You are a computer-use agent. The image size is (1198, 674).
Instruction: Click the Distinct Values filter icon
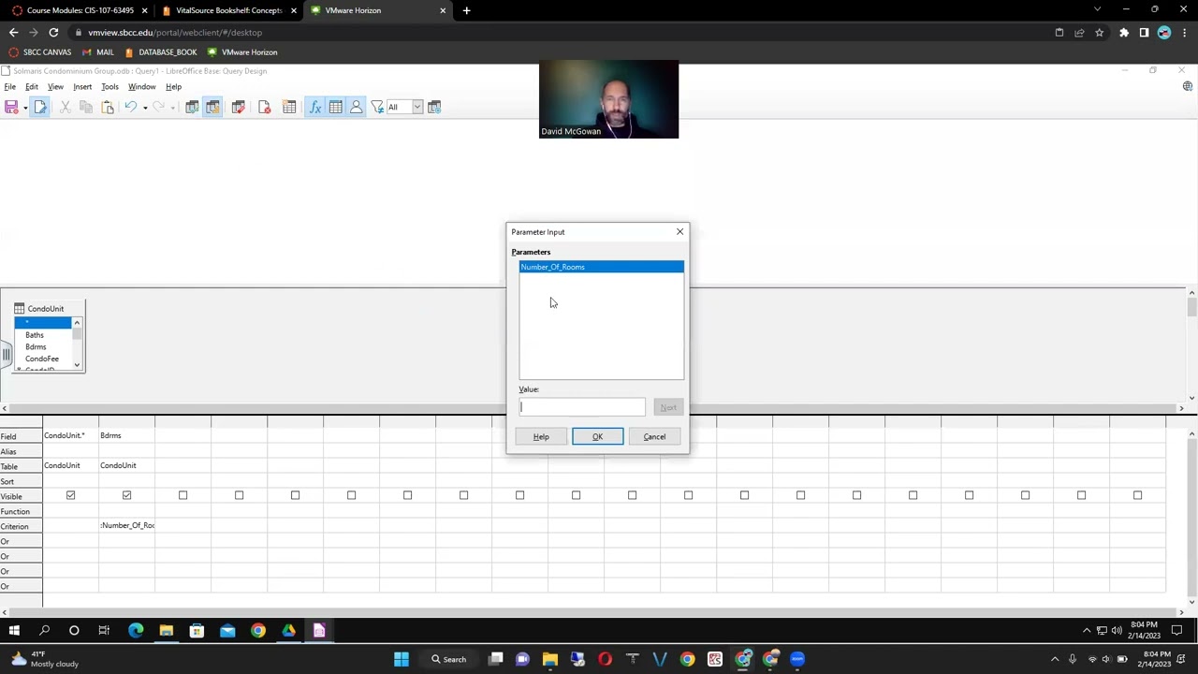pyautogui.click(x=376, y=108)
